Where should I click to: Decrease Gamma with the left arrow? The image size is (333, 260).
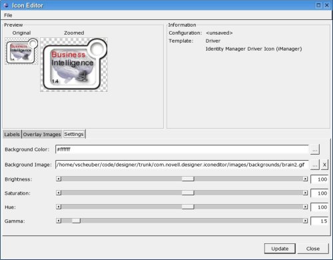(x=59, y=221)
